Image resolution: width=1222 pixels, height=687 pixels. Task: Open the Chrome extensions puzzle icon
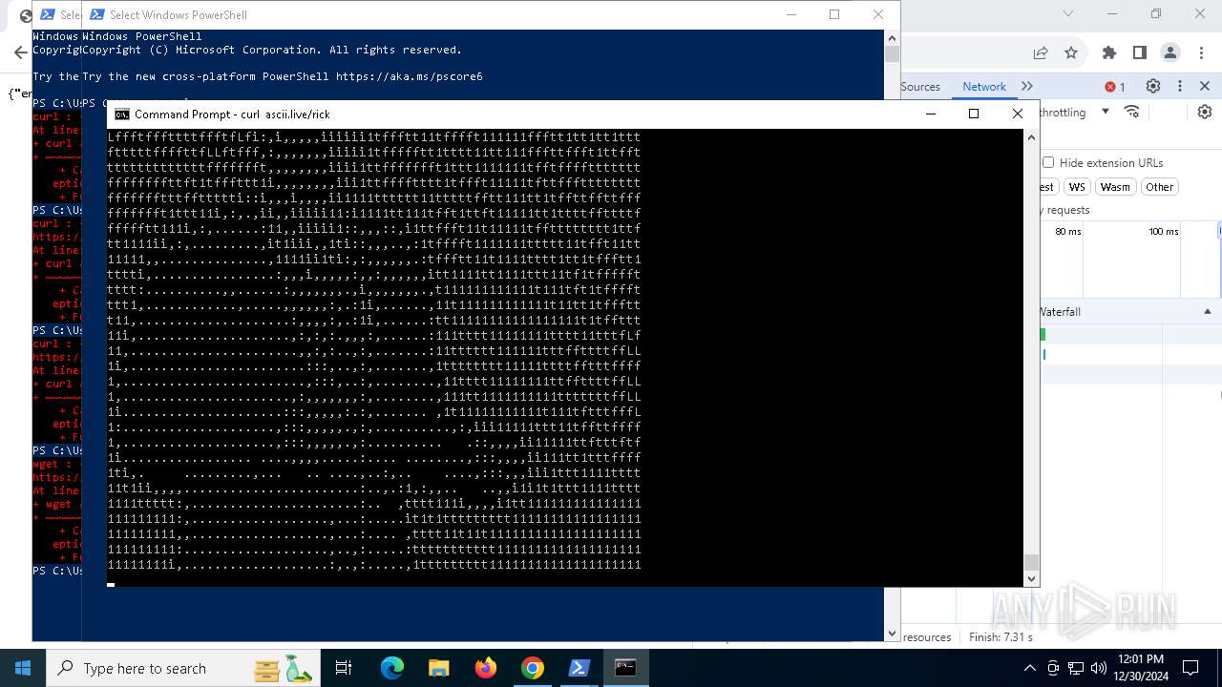pyautogui.click(x=1109, y=52)
